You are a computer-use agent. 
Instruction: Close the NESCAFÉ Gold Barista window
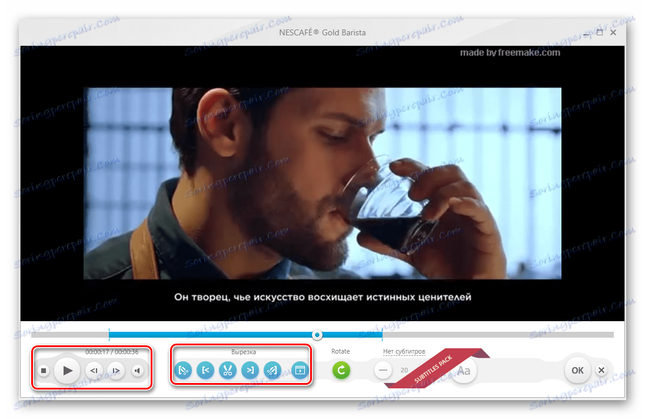[x=613, y=32]
